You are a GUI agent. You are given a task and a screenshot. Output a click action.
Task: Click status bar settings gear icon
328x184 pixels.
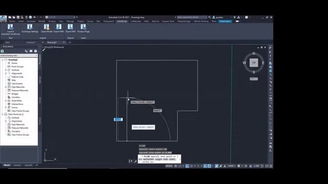(239, 166)
